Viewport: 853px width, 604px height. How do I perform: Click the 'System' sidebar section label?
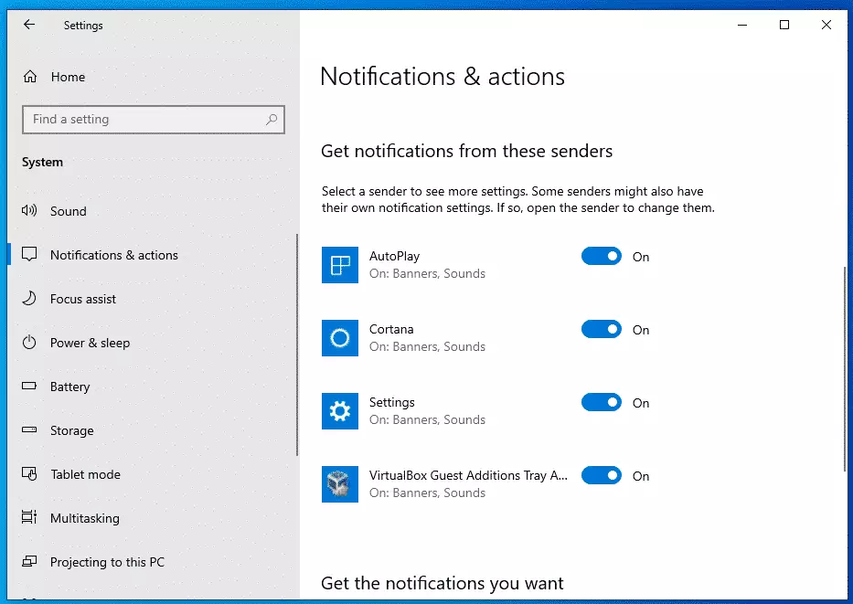pos(42,162)
